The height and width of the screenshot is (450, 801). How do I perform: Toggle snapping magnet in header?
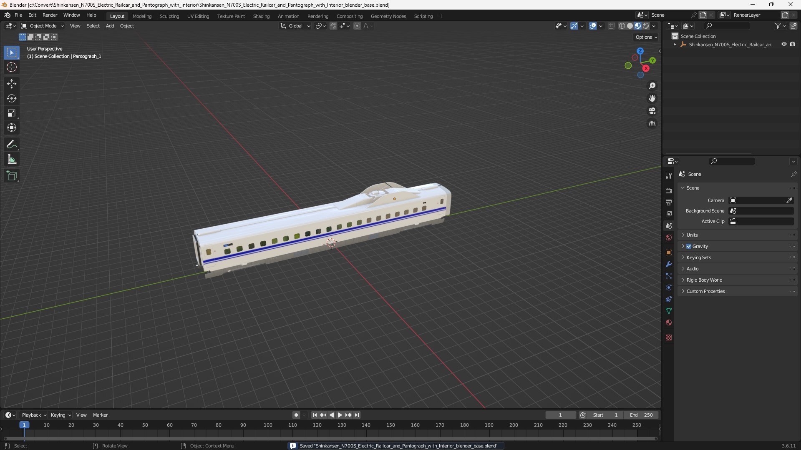[x=333, y=26]
